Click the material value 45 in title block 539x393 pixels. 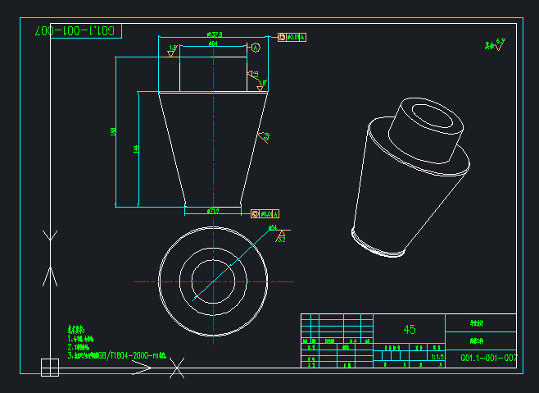(x=410, y=330)
